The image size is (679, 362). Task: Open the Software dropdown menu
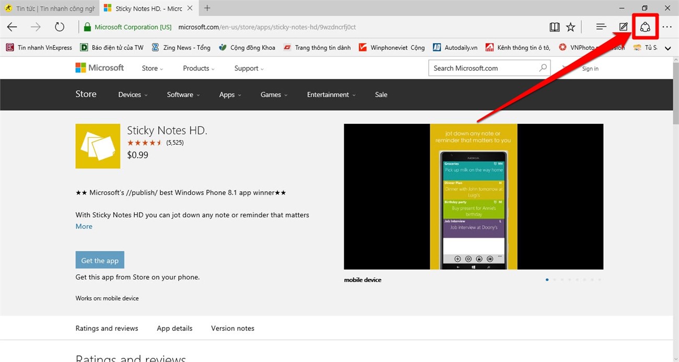(x=183, y=95)
